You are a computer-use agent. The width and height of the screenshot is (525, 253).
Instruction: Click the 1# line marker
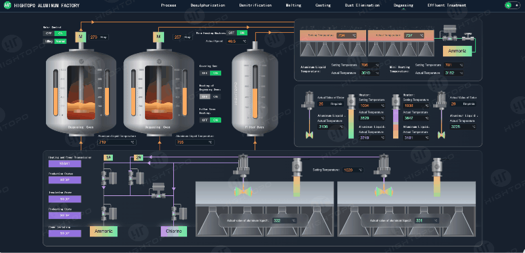point(108,157)
